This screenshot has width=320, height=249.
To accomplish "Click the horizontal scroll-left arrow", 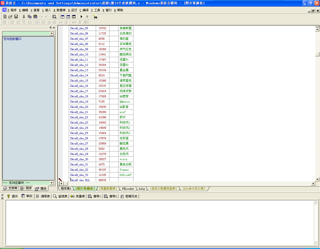I will 61,183.
